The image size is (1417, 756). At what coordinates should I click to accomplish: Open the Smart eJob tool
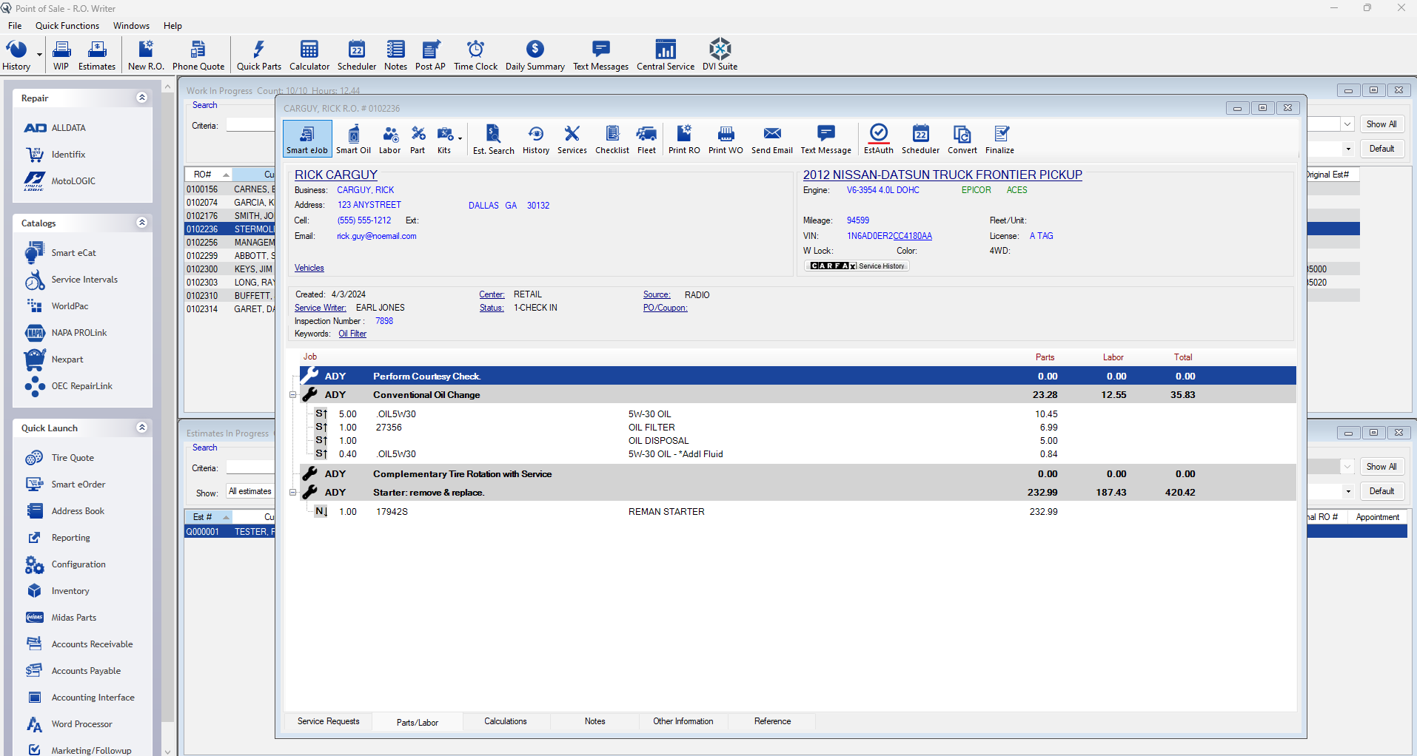pos(307,138)
